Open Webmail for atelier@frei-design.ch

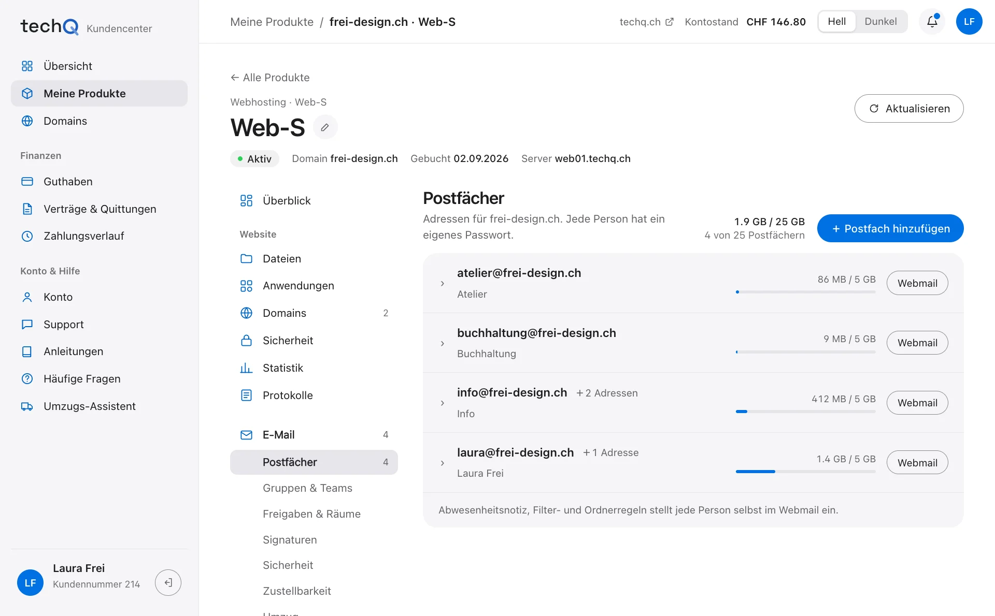point(917,283)
